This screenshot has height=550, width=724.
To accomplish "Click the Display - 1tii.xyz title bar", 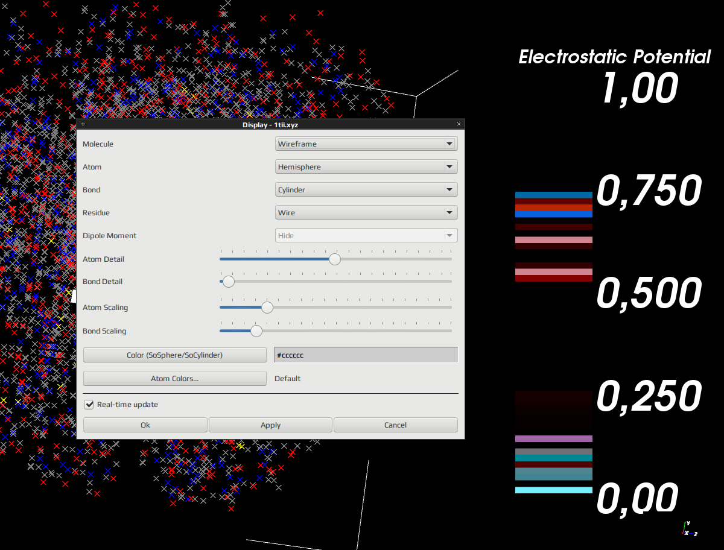I will 270,124.
